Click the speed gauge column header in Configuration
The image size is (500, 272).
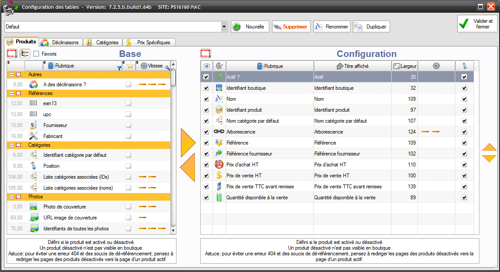[x=436, y=66]
